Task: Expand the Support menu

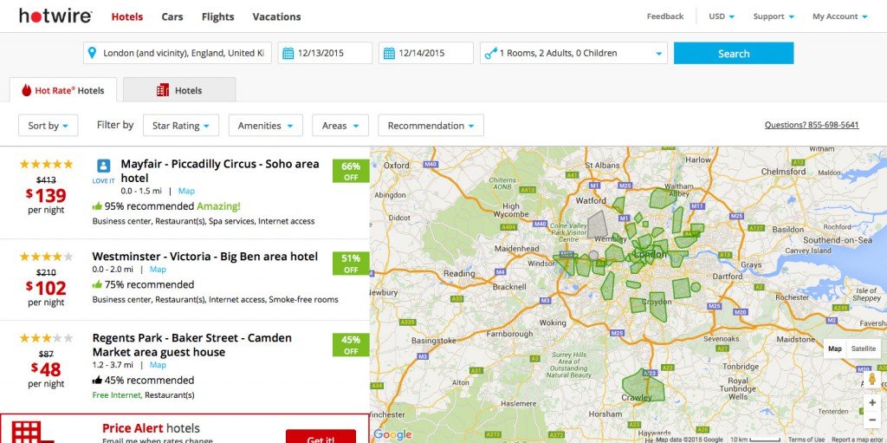Action: pyautogui.click(x=774, y=16)
